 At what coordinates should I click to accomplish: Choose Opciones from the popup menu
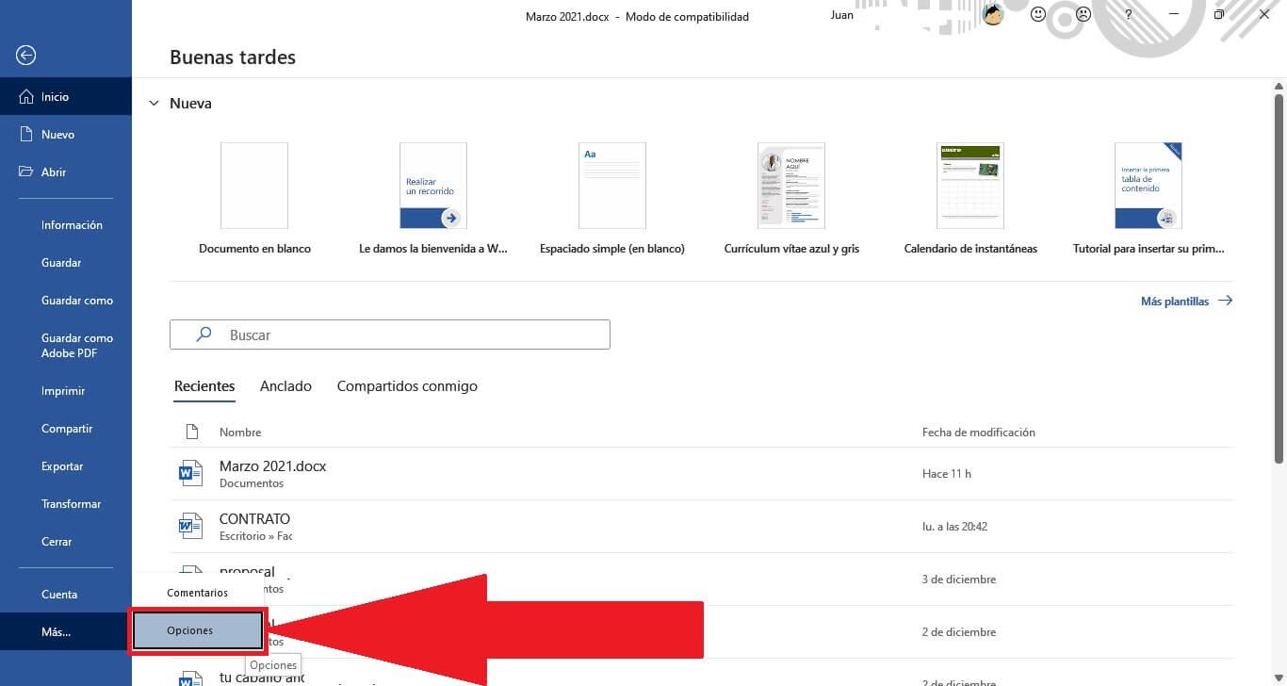tap(197, 630)
